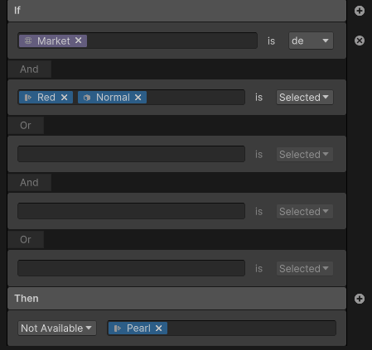Open Selected dropdown in last empty row
The image size is (372, 350).
coord(305,268)
